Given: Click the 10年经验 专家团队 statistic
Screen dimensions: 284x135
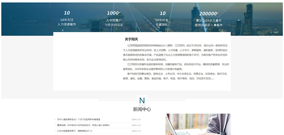Looking at the screenshot, I should click(x=162, y=18).
